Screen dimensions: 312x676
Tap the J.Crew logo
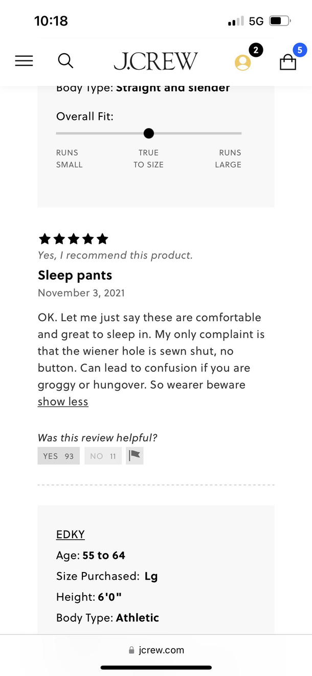pos(155,61)
